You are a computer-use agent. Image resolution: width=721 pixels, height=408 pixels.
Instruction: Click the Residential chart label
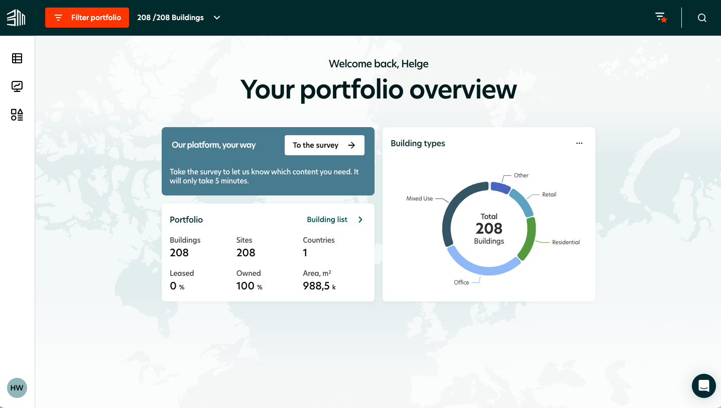(x=566, y=242)
